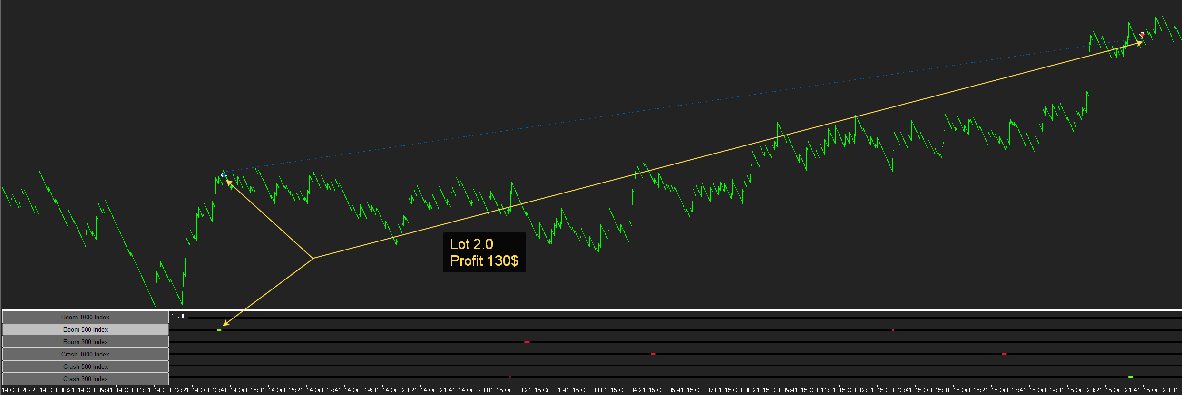Click the '15 Oct 00:21' time label
Image resolution: width=1182 pixels, height=395 pixels.
[x=514, y=390]
